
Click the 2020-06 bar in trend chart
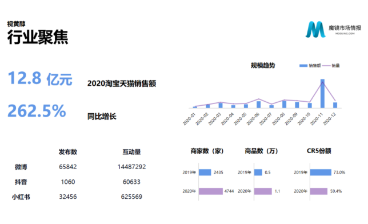click(x=259, y=105)
